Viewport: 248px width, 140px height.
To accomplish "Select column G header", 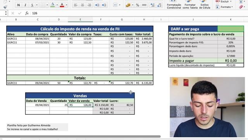I will [x=122, y=19].
